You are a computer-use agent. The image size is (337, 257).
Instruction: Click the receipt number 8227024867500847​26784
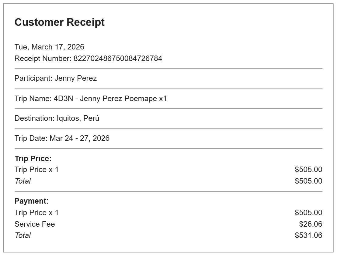(x=118, y=58)
